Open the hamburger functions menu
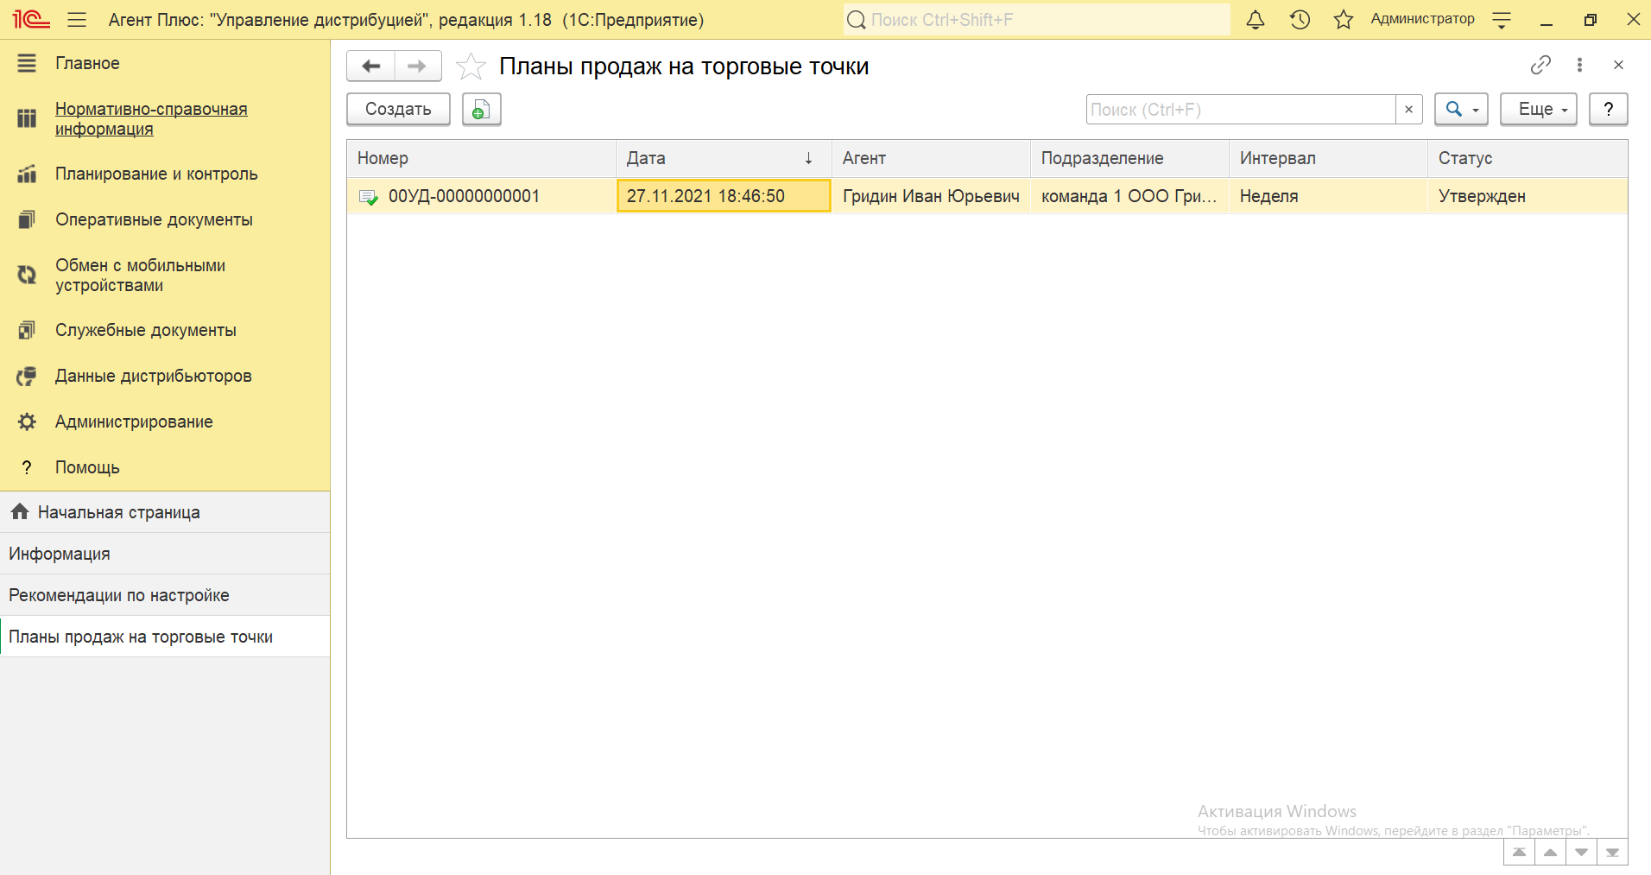This screenshot has height=875, width=1651. click(77, 20)
